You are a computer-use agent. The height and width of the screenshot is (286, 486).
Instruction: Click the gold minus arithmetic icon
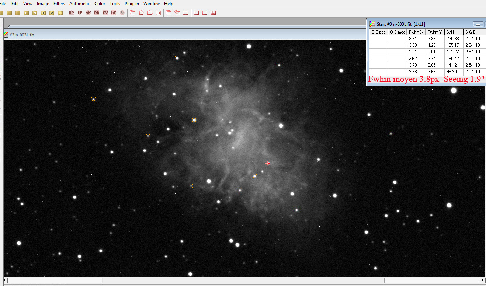click(10, 13)
